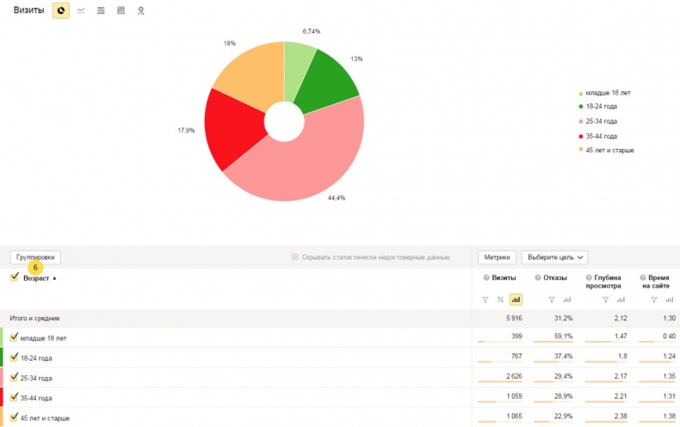Viewport: 680px width, 427px height.
Task: Toggle the '25-34 года' row checkbox
Action: 14,377
